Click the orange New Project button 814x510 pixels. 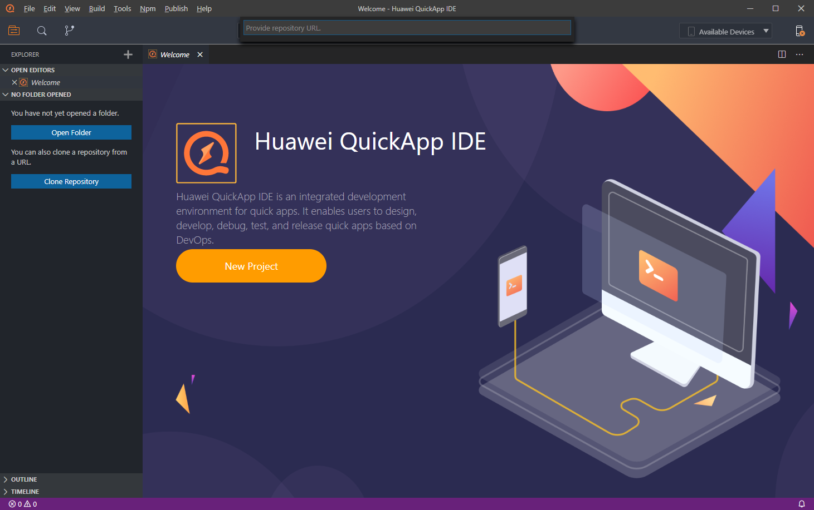pyautogui.click(x=251, y=266)
